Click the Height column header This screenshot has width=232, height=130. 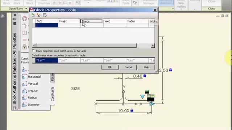(x=69, y=21)
